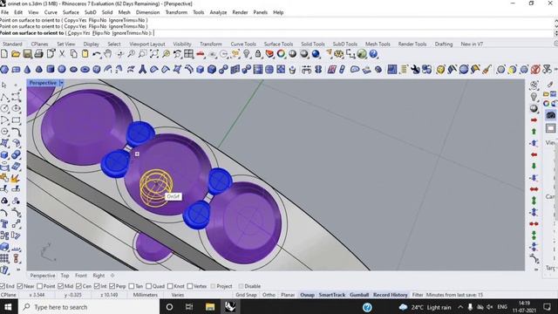The width and height of the screenshot is (558, 314).
Task: Toggle the Near osnap checkbox
Action: [x=20, y=286]
